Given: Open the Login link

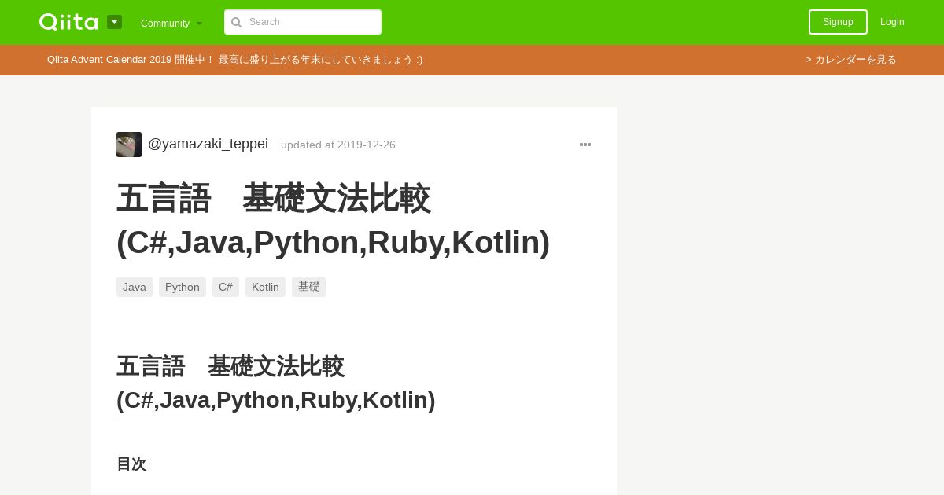Looking at the screenshot, I should (x=892, y=22).
